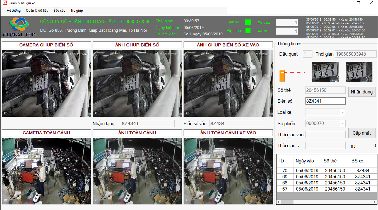The height and width of the screenshot is (210, 378).
Task: Click the Nhận dạng button
Action: 362,92
